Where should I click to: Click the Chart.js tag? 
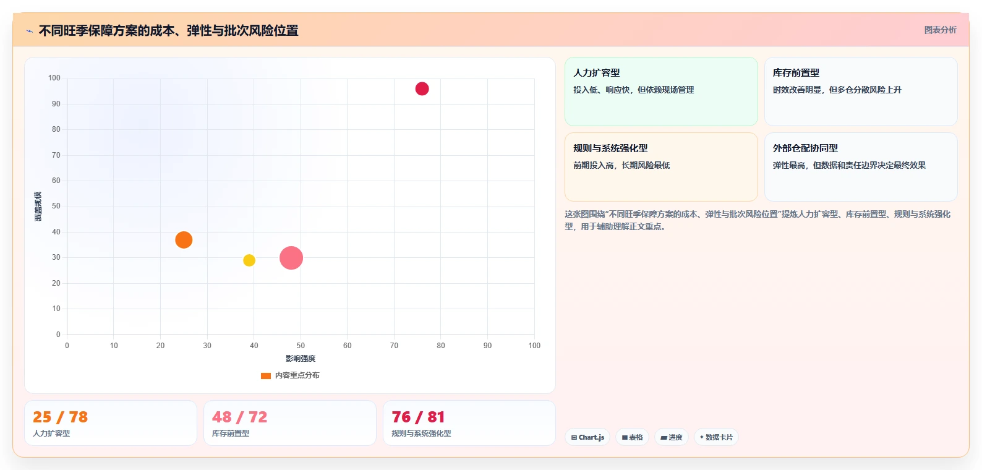tap(587, 437)
